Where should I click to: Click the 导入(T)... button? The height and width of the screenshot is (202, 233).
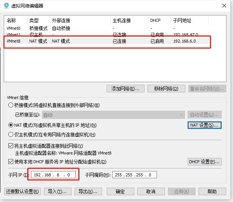coord(57,191)
